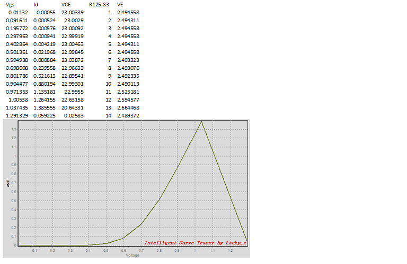This screenshot has height=264, width=407.
Task: Click the Vgs cell 0.971353
Action: pyautogui.click(x=16, y=92)
